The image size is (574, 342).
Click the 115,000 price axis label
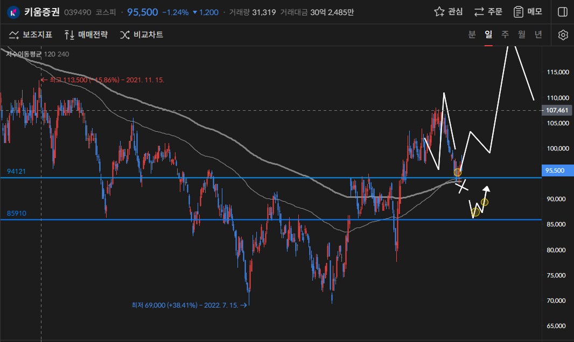tap(558, 73)
